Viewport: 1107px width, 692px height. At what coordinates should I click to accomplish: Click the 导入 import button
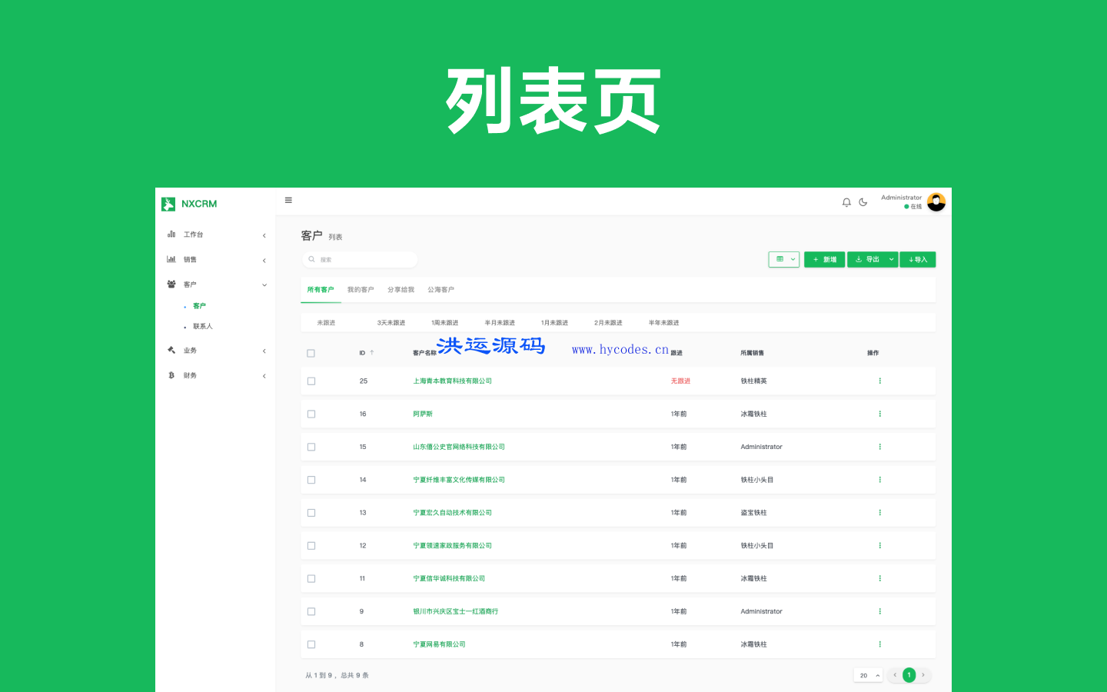click(x=918, y=259)
